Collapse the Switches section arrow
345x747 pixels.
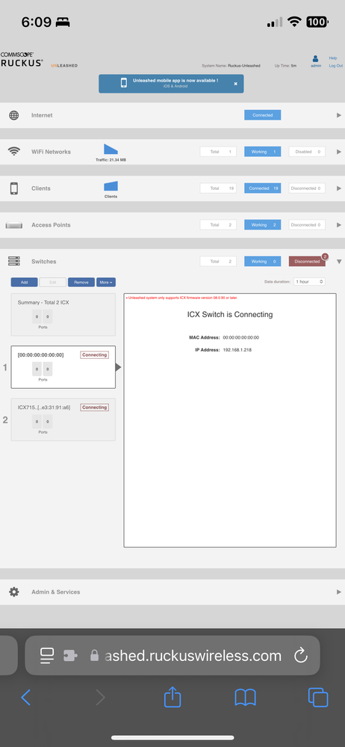tap(339, 261)
